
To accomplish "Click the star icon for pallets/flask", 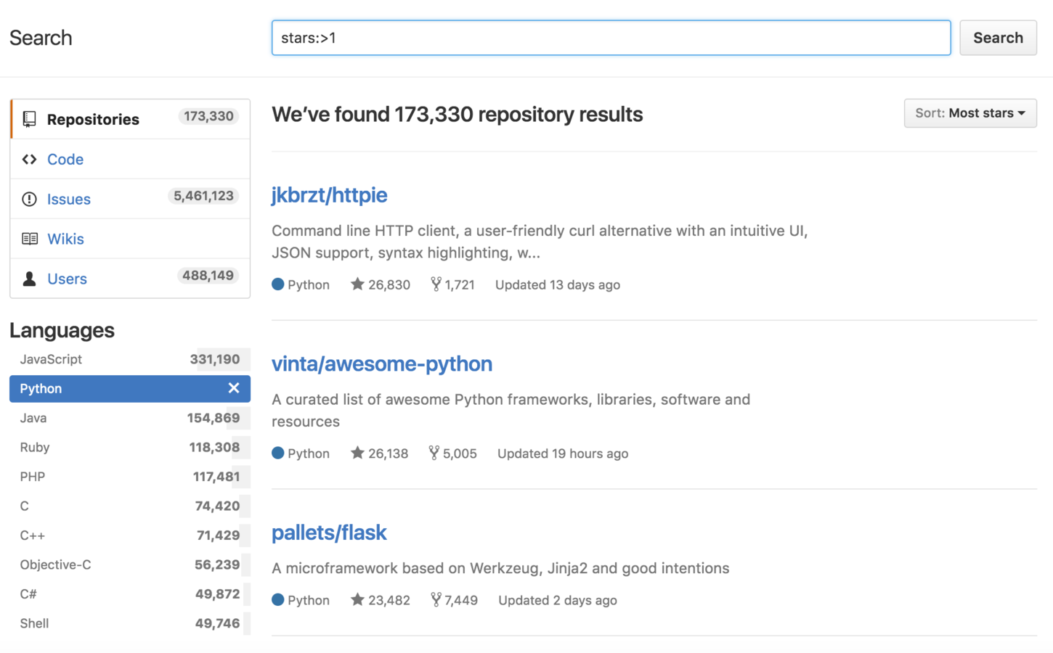I will click(357, 599).
